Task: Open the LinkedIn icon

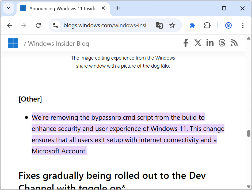Action: tap(210, 43)
